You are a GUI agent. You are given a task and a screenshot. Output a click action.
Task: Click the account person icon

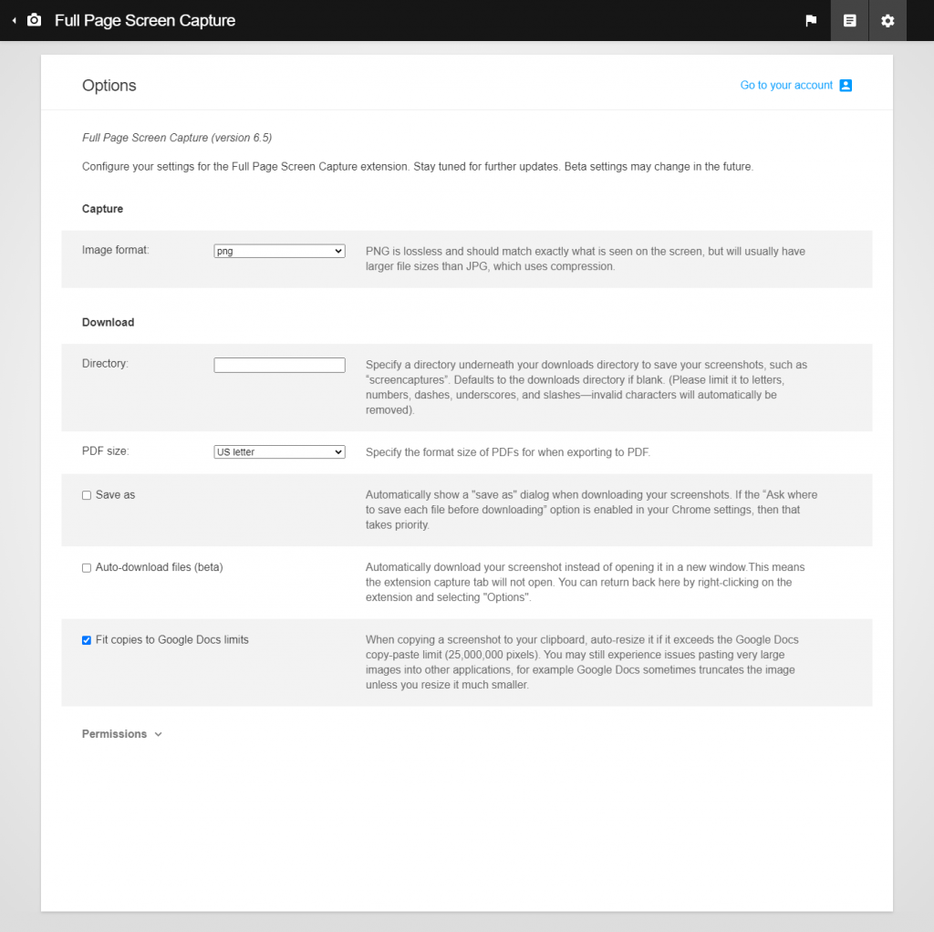(x=846, y=85)
